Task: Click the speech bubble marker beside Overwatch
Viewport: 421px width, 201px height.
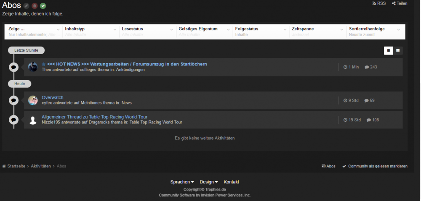Action: pyautogui.click(x=13, y=100)
